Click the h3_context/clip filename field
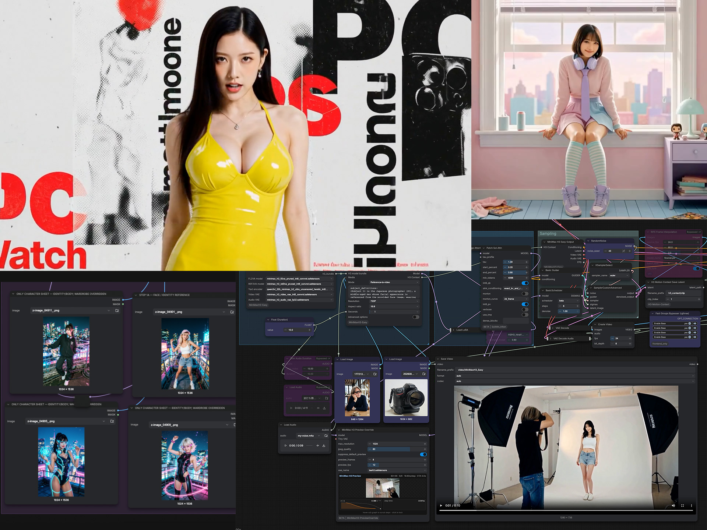This screenshot has height=530, width=707. [684, 293]
